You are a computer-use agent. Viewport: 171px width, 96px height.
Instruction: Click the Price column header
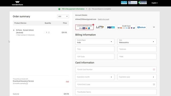[x=65, y=23]
